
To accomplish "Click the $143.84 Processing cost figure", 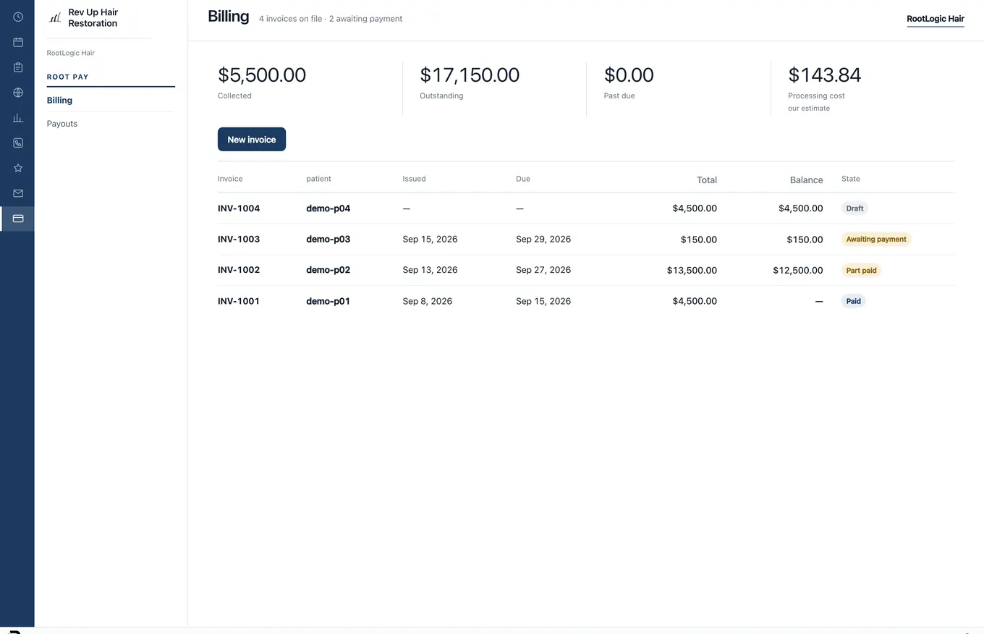I will coord(825,75).
